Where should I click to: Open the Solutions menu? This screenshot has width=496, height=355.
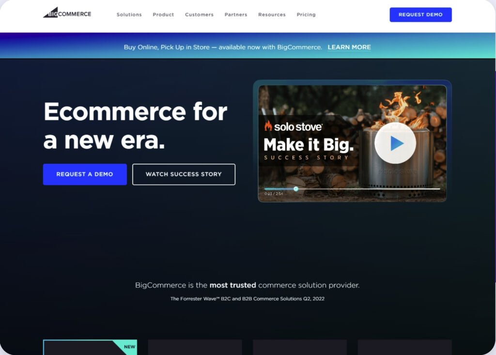[x=129, y=15]
